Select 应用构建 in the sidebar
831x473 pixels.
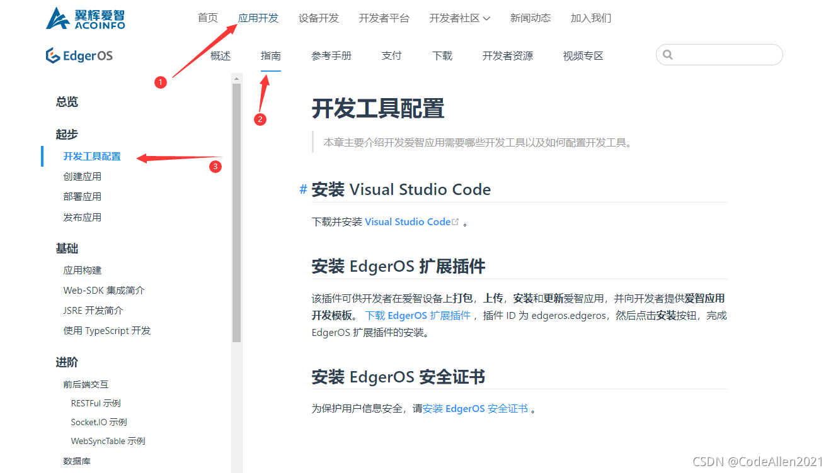pos(83,270)
